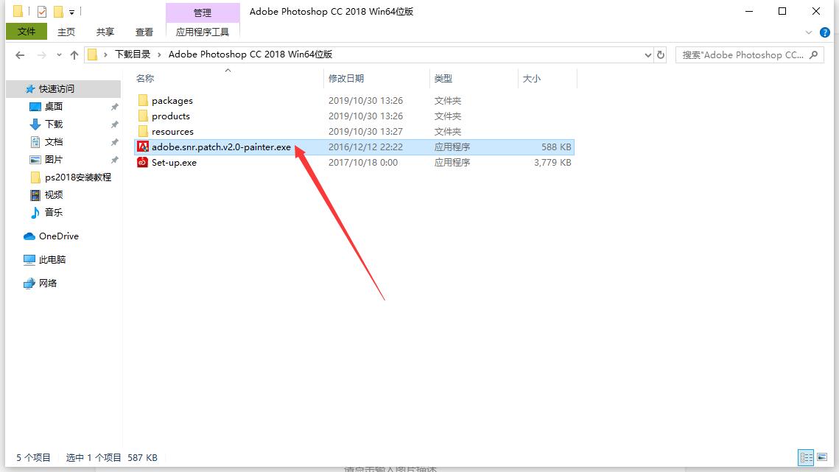
Task: Open the address bar history dropdown
Action: pyautogui.click(x=647, y=54)
